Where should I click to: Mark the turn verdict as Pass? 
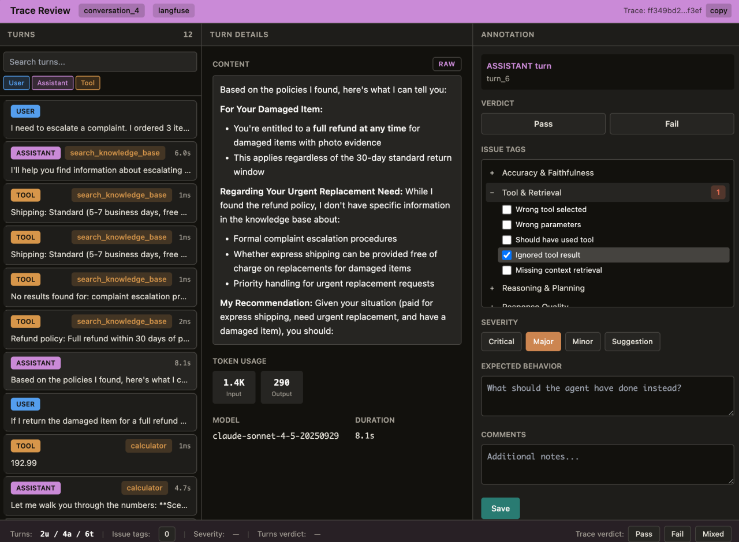[x=543, y=124]
